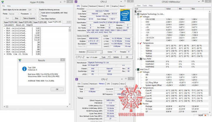
Task: Click the Temperatures thermometer icon under Gigabyte
Action: (x=141, y=43)
